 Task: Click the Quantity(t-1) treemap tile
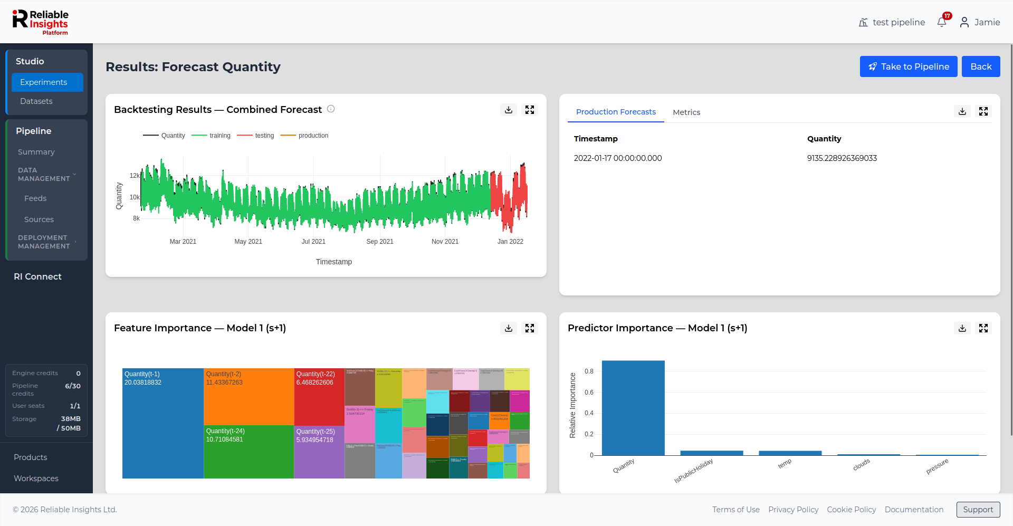tap(163, 423)
